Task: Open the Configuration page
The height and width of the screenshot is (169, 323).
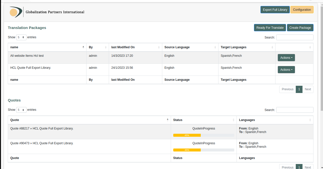Action: click(x=302, y=10)
